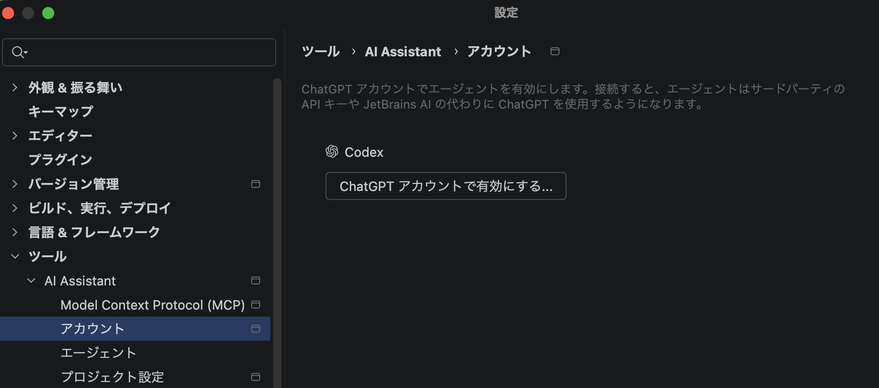Viewport: 879px width, 388px height.
Task: Open the プラグイン settings page
Action: 60,160
